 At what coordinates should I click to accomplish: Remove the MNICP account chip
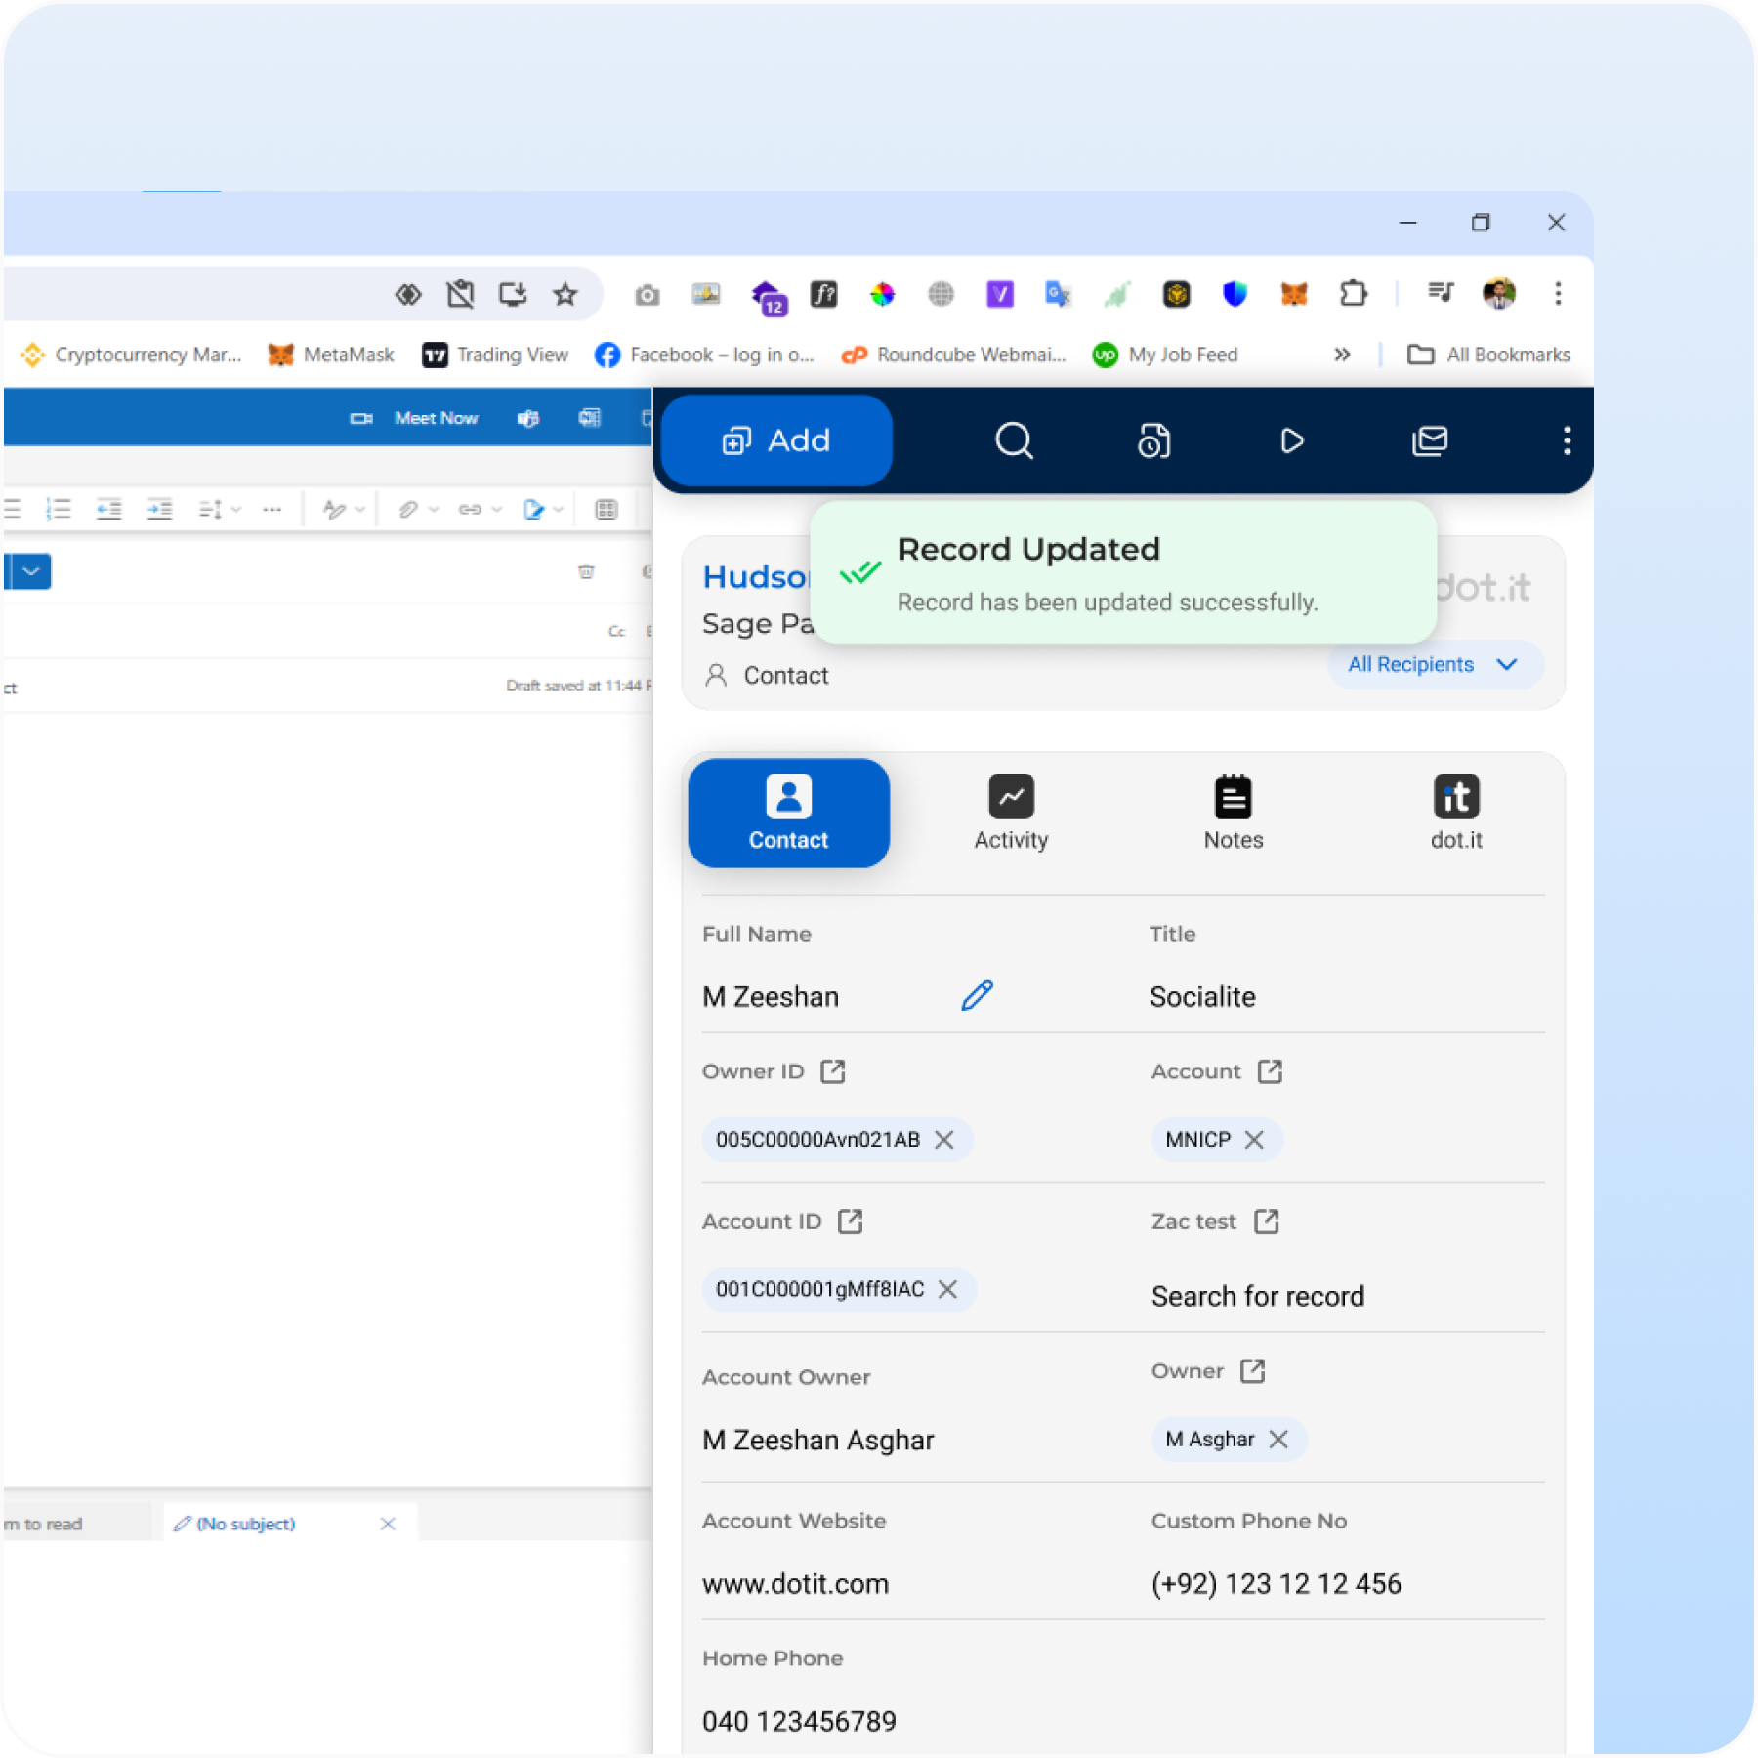click(1254, 1140)
